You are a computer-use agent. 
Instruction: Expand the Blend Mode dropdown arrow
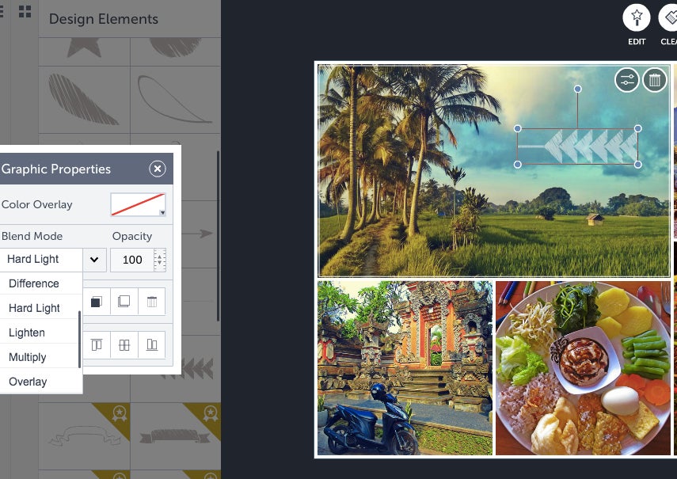[x=94, y=260]
